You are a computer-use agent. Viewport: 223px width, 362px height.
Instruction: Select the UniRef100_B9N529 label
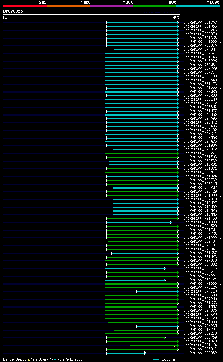coord(200,226)
